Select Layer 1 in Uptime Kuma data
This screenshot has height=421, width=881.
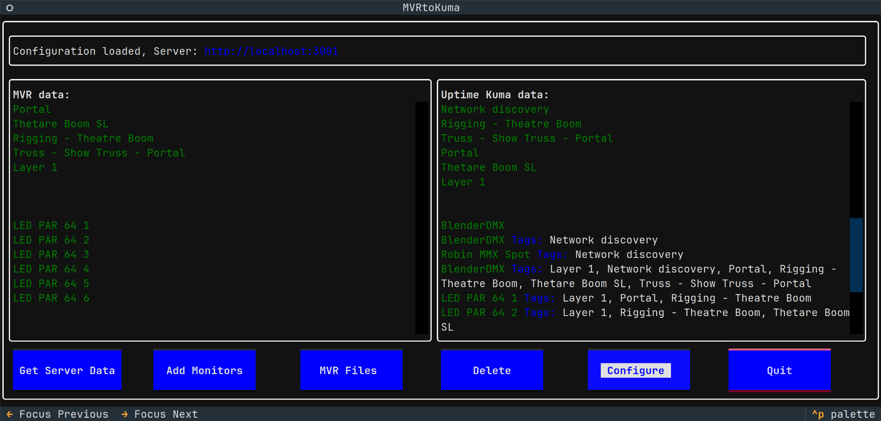[463, 182]
